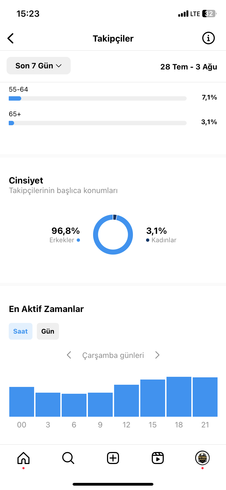Tap the Erkekler legend label
The width and height of the screenshot is (226, 490).
click(62, 240)
